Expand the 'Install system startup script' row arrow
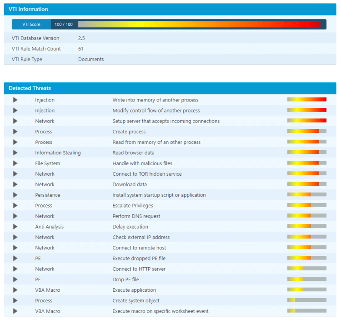Screen dimensions: 341x320 tap(15, 195)
